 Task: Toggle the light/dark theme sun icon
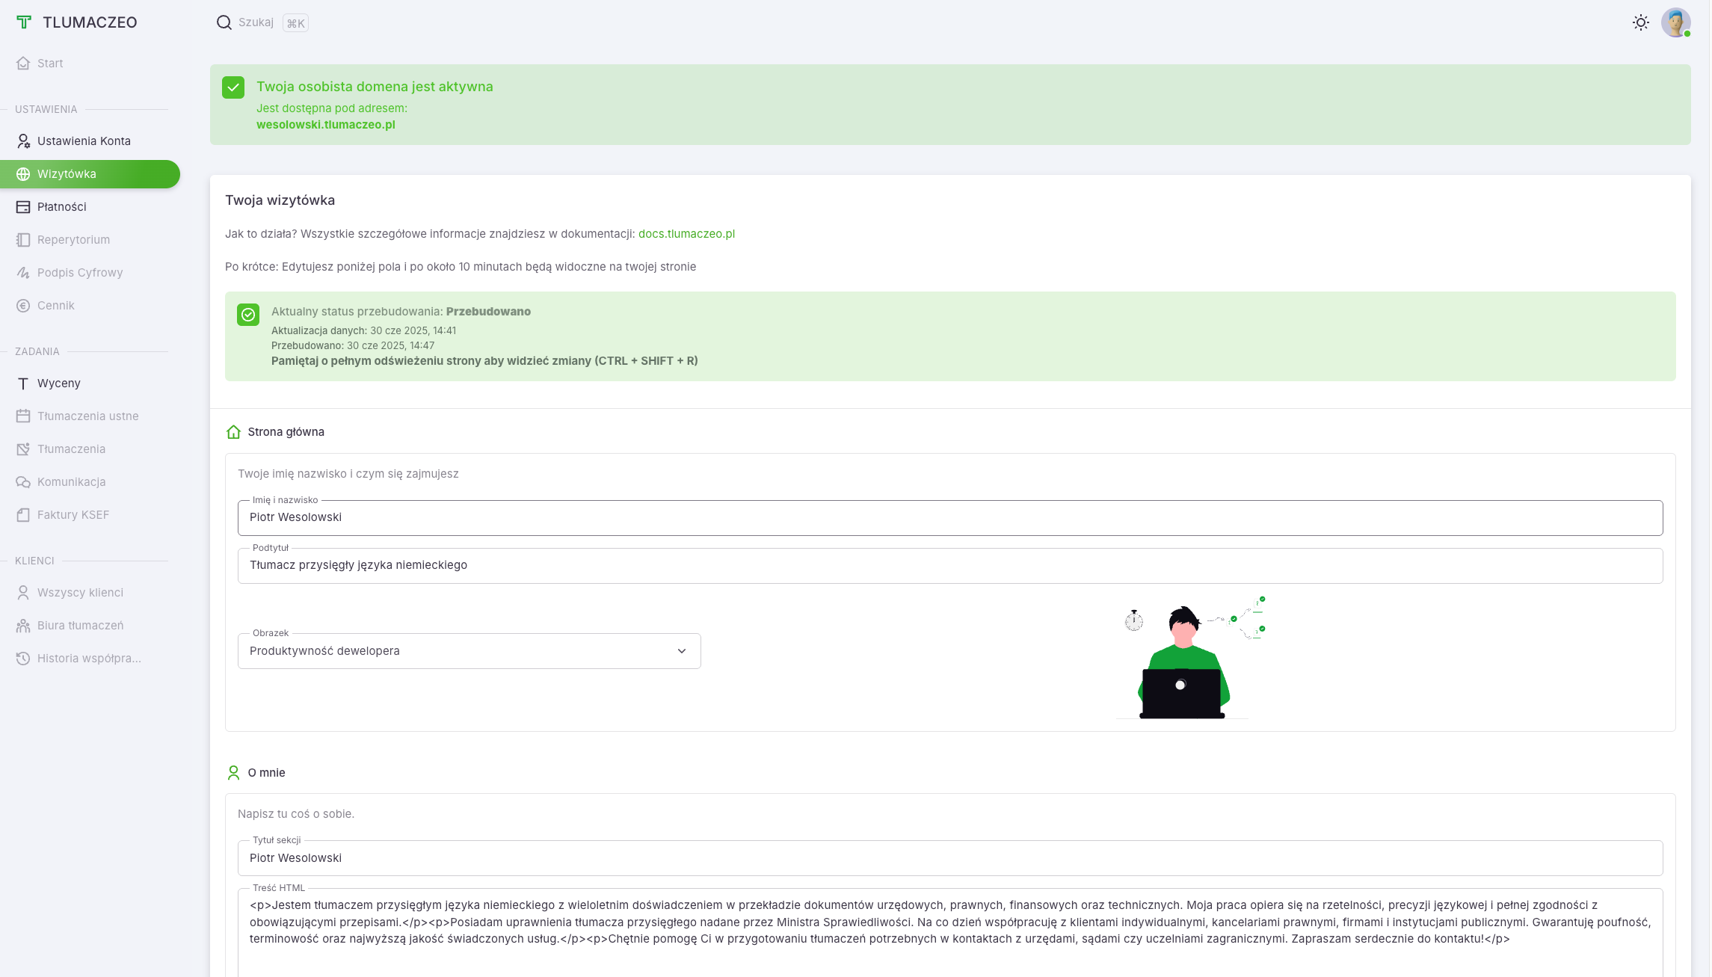[x=1640, y=22]
